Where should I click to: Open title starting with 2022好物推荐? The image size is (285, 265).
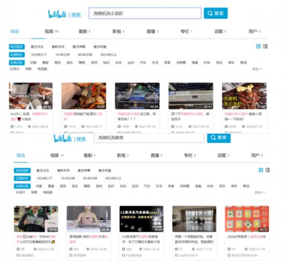pos(247,237)
